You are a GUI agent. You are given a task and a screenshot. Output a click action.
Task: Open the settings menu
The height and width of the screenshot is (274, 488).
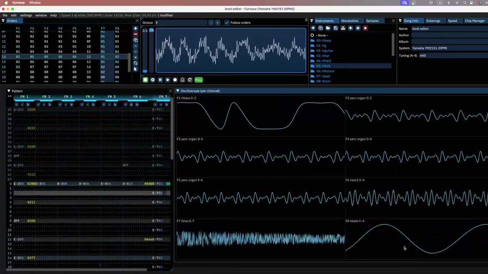(x=26, y=15)
